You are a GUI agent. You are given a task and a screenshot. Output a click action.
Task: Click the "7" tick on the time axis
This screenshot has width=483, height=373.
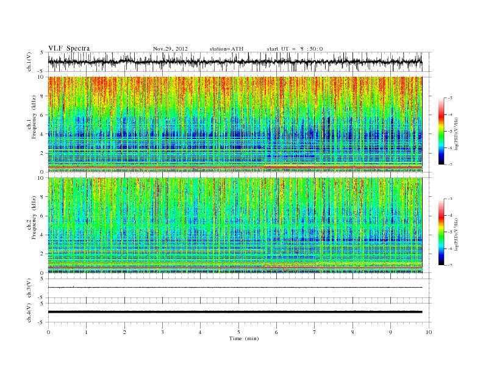(315, 332)
